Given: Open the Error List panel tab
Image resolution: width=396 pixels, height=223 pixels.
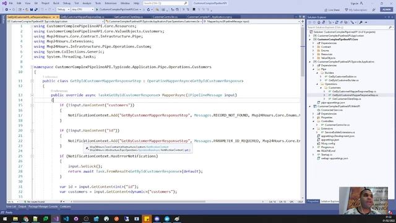Looking at the screenshot, I should pyautogui.click(x=11, y=206).
